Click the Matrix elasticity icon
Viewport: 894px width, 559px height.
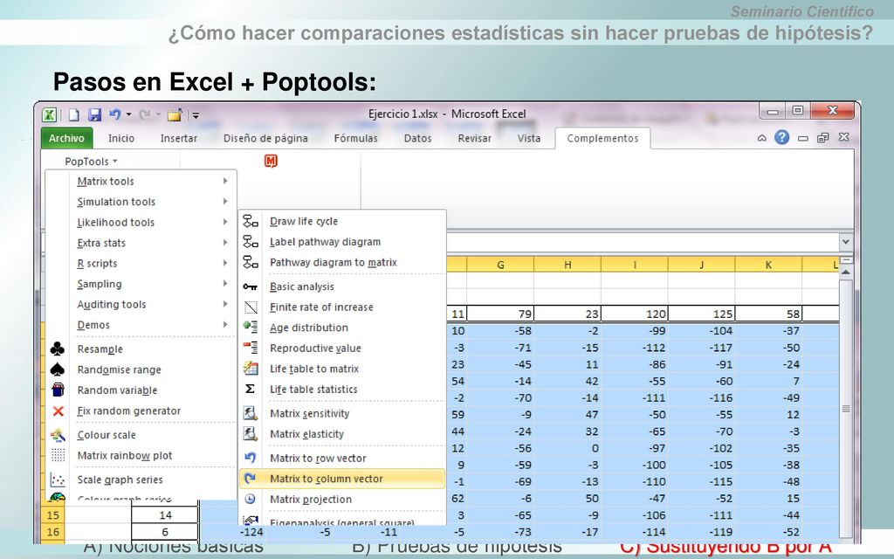pyautogui.click(x=251, y=434)
